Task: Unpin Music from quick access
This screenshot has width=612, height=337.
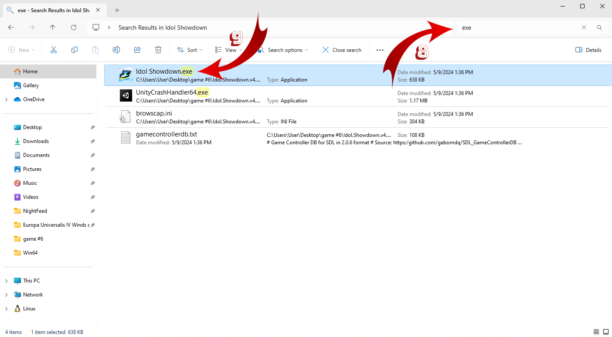Action: [92, 183]
